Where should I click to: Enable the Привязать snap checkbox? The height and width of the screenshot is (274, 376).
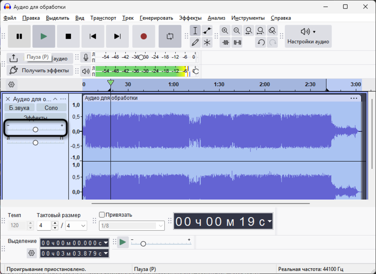102,215
